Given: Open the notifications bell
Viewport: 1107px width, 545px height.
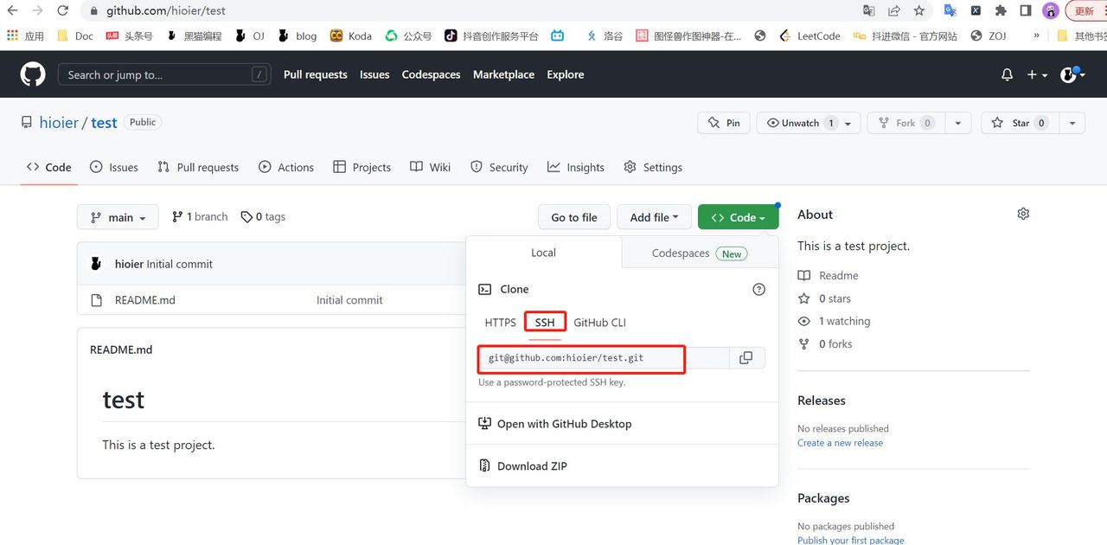Looking at the screenshot, I should (1007, 75).
